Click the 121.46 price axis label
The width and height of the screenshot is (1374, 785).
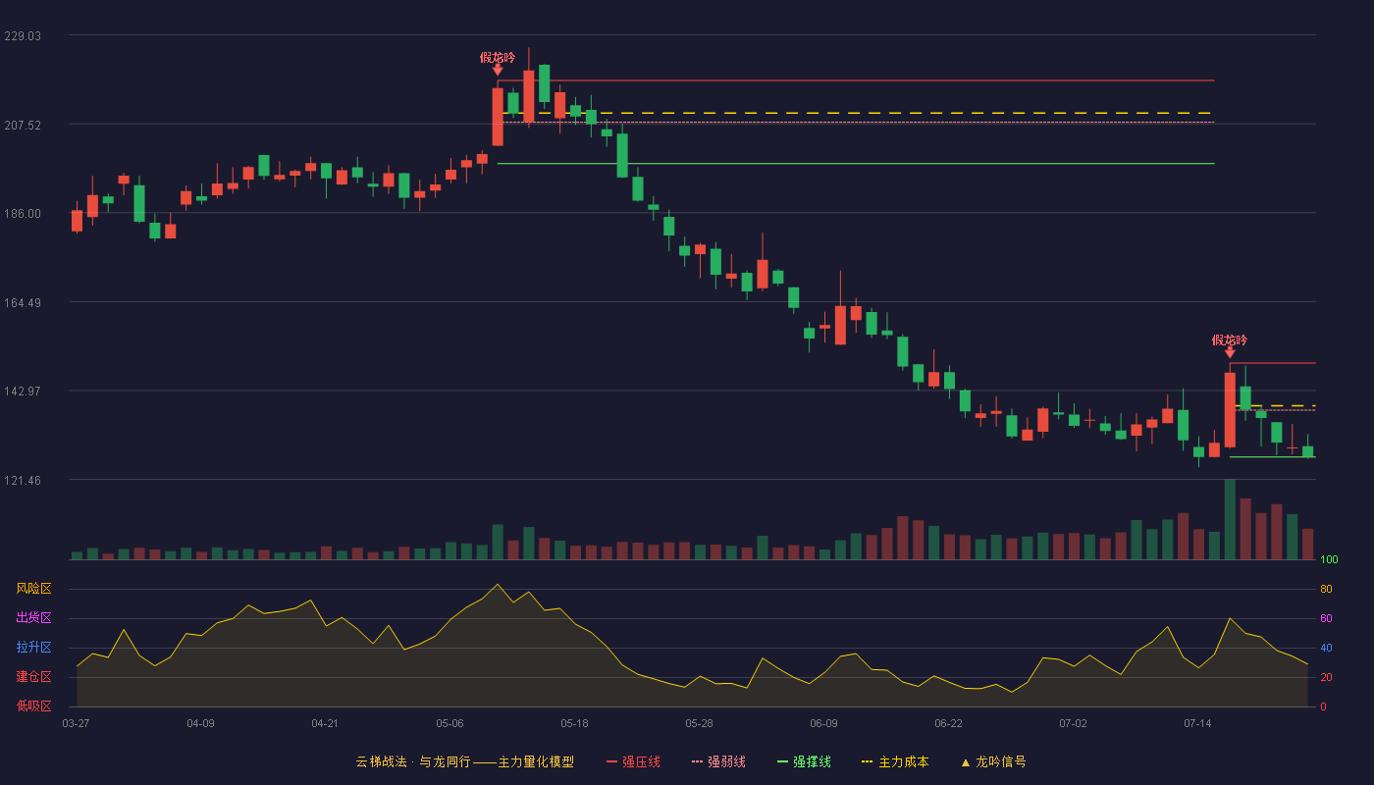click(x=23, y=480)
